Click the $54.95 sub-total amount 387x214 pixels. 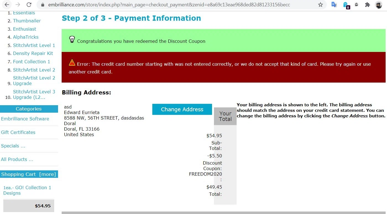point(214,136)
